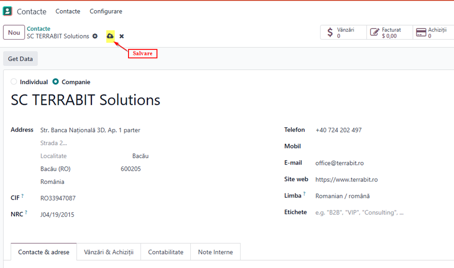Save record using the cloud upload icon
The height and width of the screenshot is (268, 454).
click(x=110, y=36)
